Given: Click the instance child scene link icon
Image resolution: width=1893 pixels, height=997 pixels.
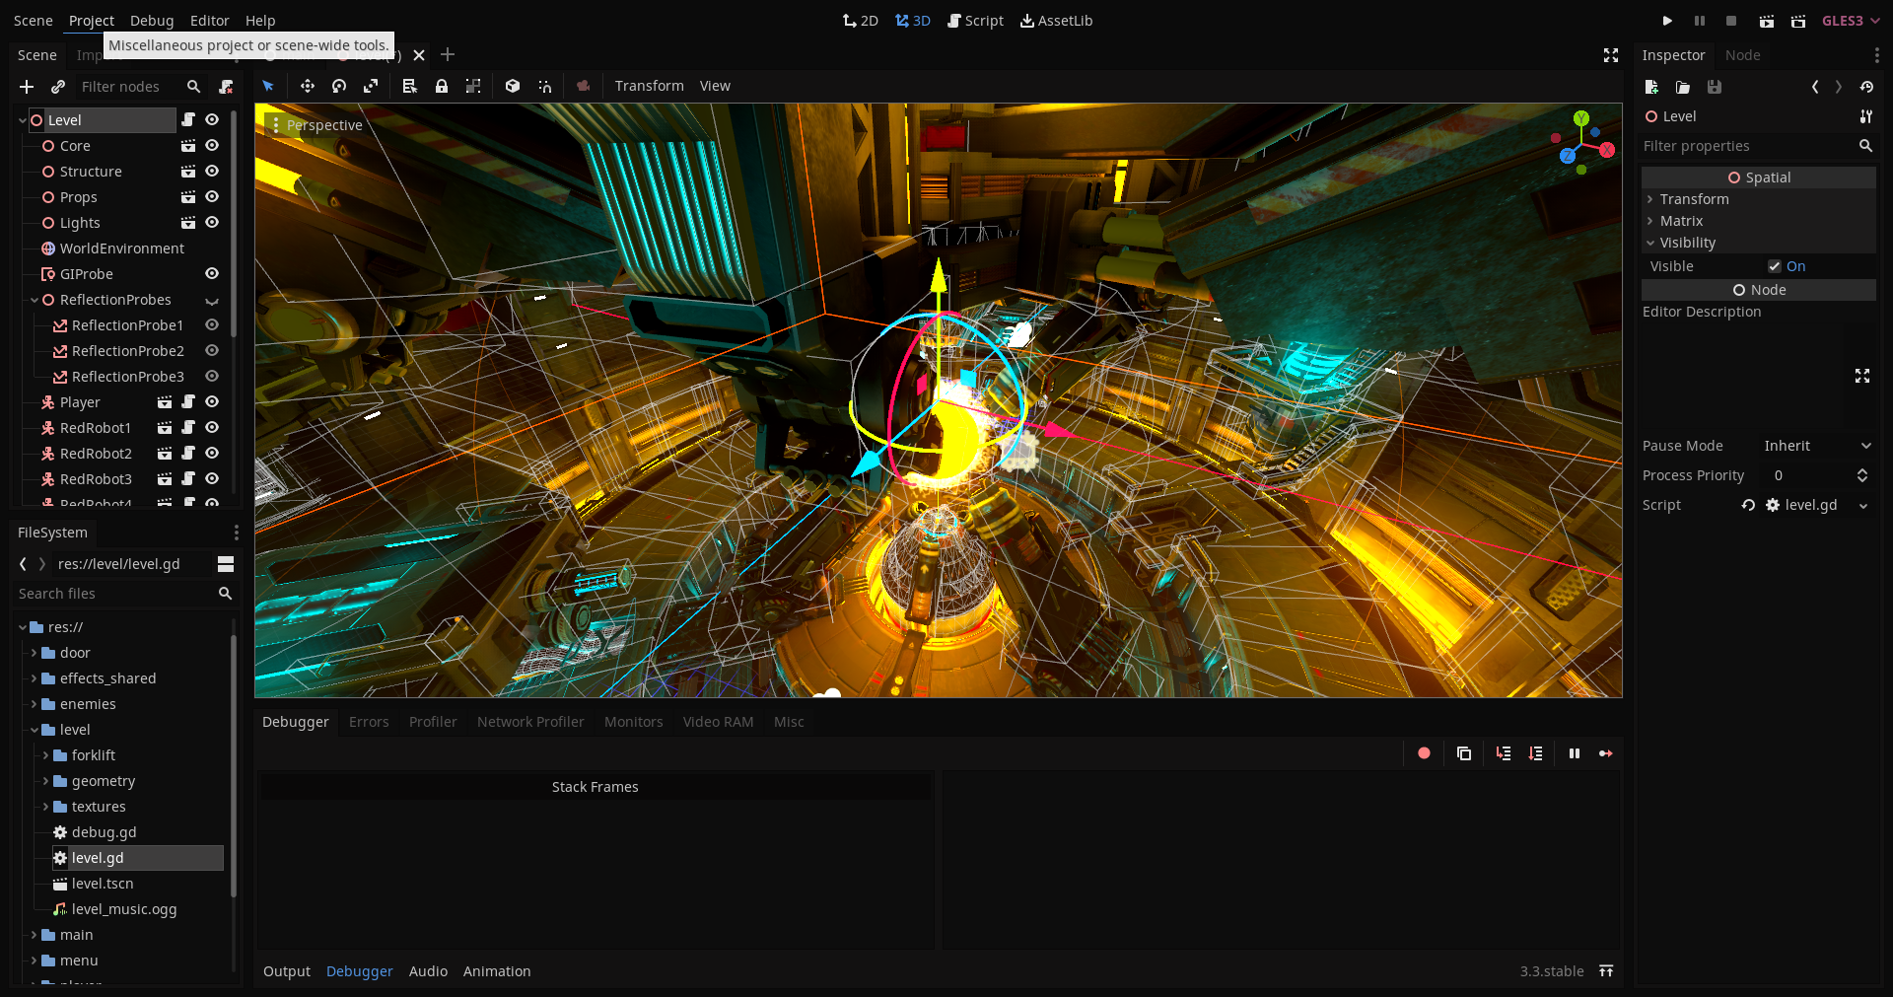Looking at the screenshot, I should pyautogui.click(x=58, y=87).
